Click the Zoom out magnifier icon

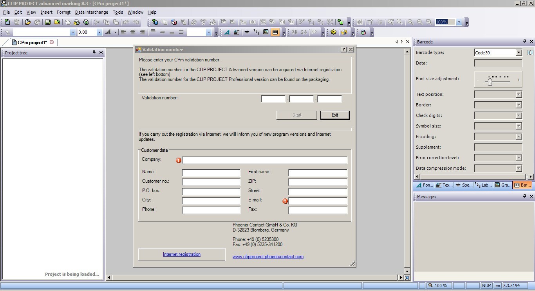419,22
